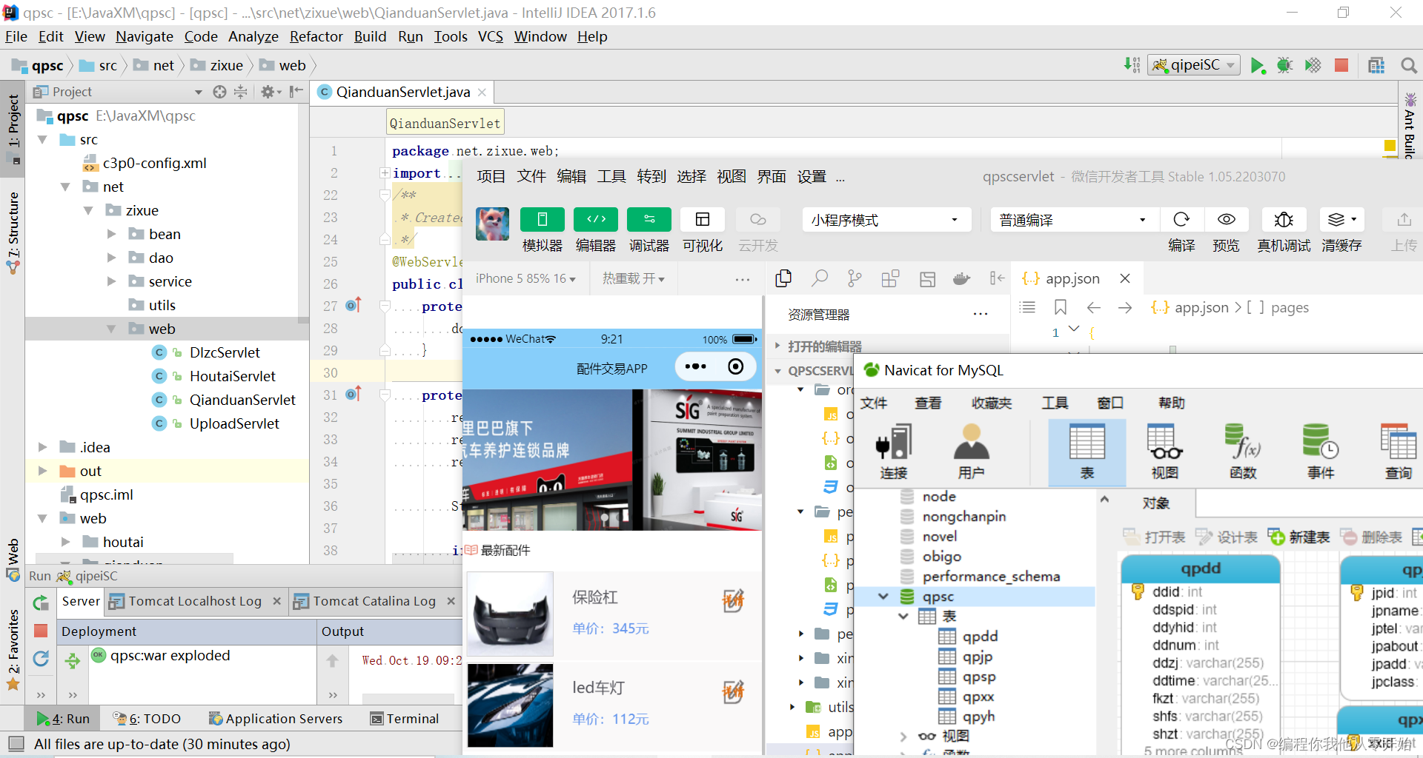
Task: Select c3p0-config.xml file in project tree
Action: 154,163
